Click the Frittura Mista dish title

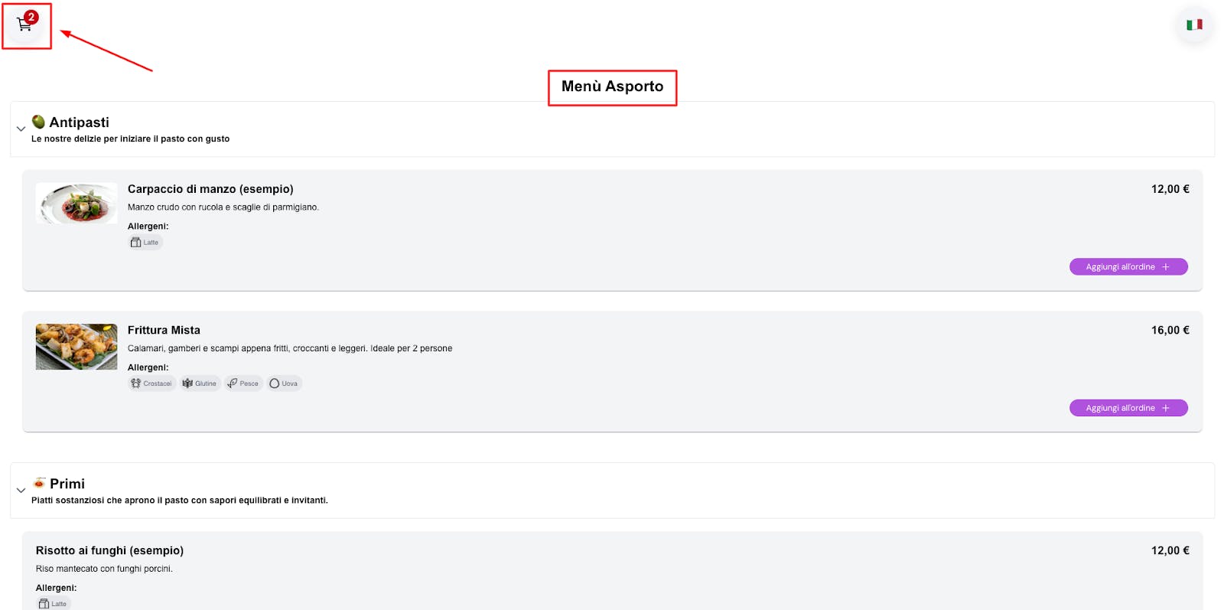click(x=164, y=330)
